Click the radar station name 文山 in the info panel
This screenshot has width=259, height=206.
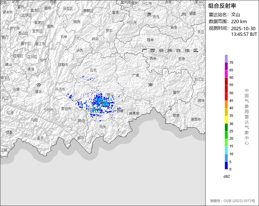[x=235, y=15]
